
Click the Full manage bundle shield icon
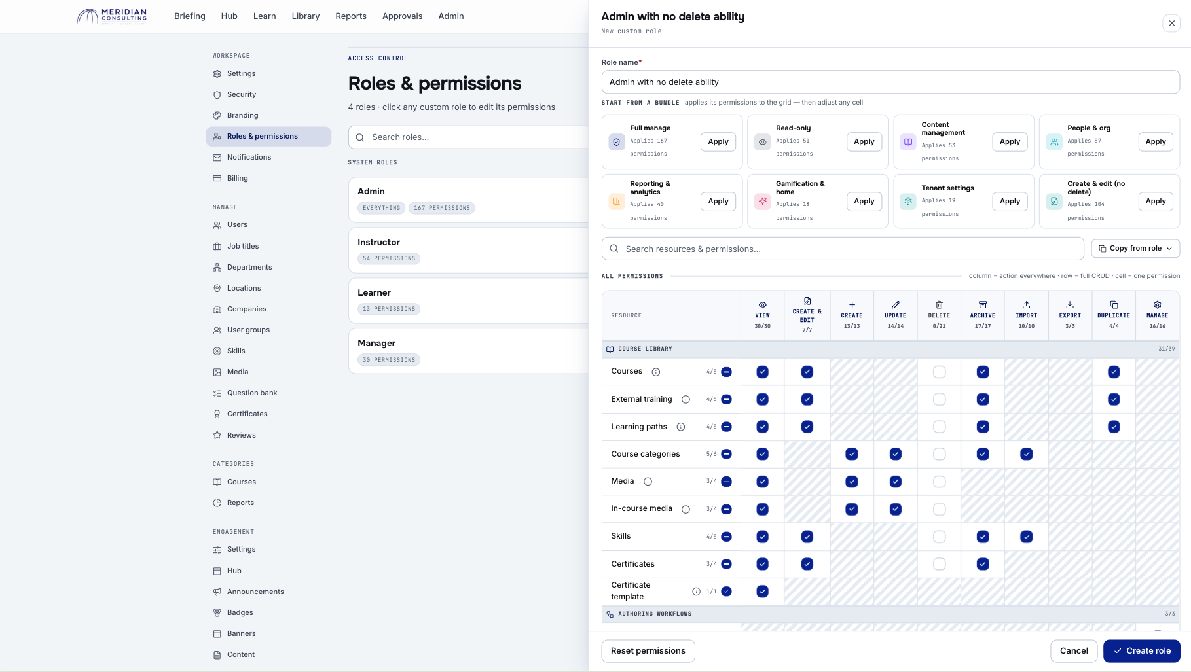click(617, 142)
